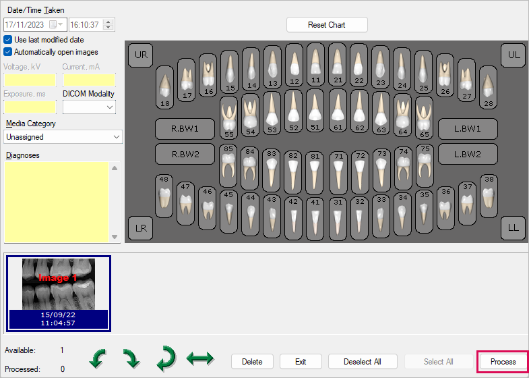Select tooth 28 on the chart

pos(488,87)
